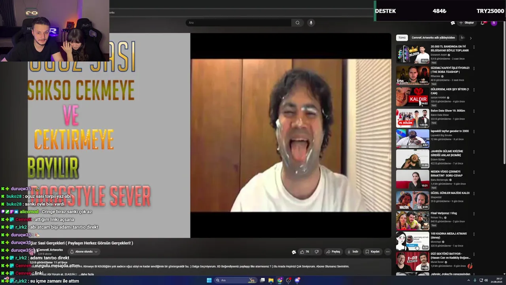Open more options for 'GÜZEL GÜNLER MAZİDE' video
Screen dimensions: 506x285
pos(474,194)
